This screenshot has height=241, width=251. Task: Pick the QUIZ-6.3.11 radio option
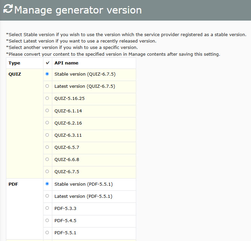pos(47,135)
